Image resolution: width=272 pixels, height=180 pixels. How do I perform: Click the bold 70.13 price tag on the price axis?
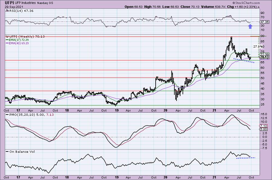pyautogui.click(x=264, y=57)
